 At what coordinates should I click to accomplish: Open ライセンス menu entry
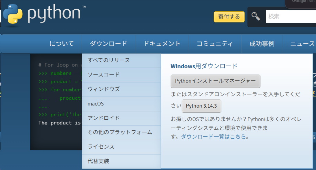click(x=101, y=147)
